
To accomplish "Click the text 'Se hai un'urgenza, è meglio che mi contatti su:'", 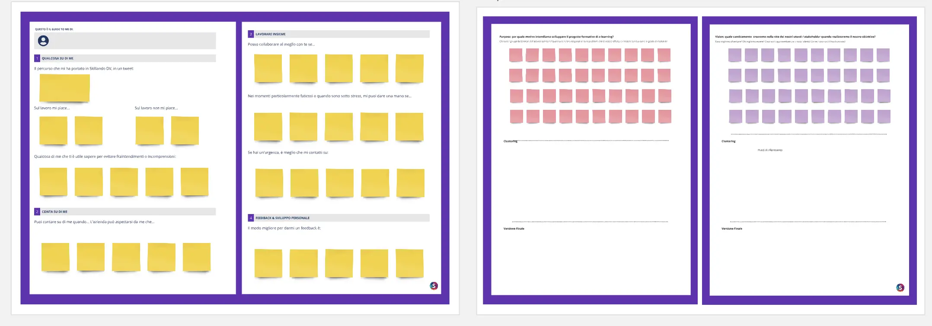I will pos(288,153).
